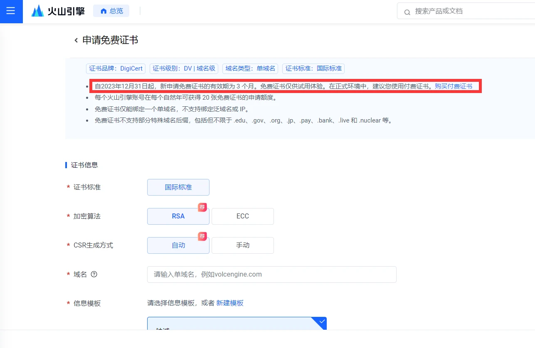The height and width of the screenshot is (348, 535).
Task: Click the 证书品牌: DigiCert tag
Action: (x=116, y=69)
